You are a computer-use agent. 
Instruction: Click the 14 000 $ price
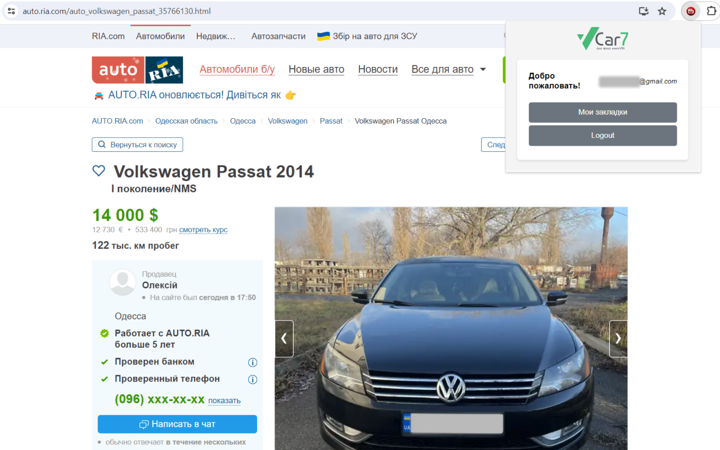tap(125, 215)
